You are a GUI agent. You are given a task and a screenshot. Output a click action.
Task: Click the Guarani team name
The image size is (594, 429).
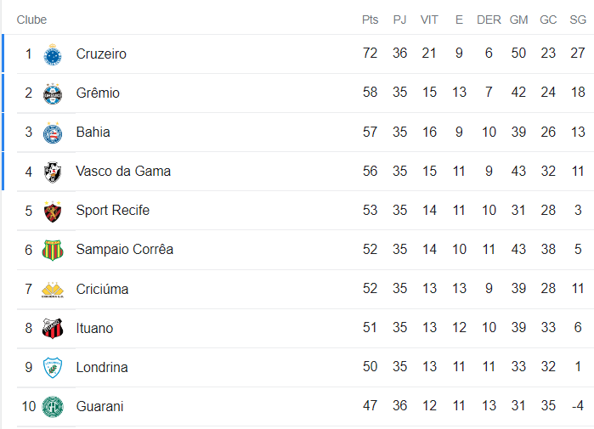(99, 407)
